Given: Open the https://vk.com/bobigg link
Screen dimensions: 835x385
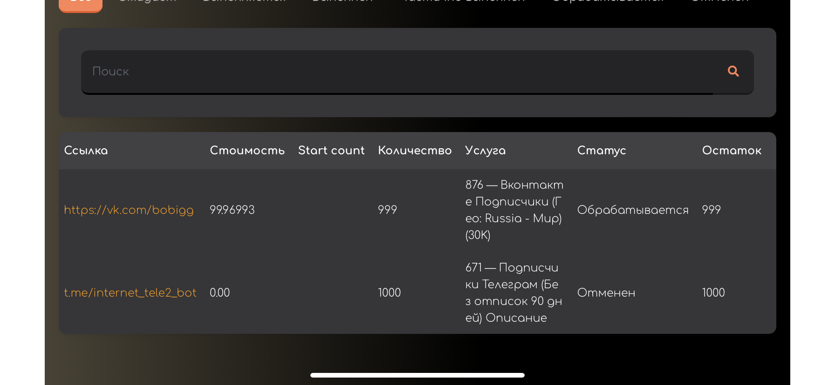Looking at the screenshot, I should 129,210.
